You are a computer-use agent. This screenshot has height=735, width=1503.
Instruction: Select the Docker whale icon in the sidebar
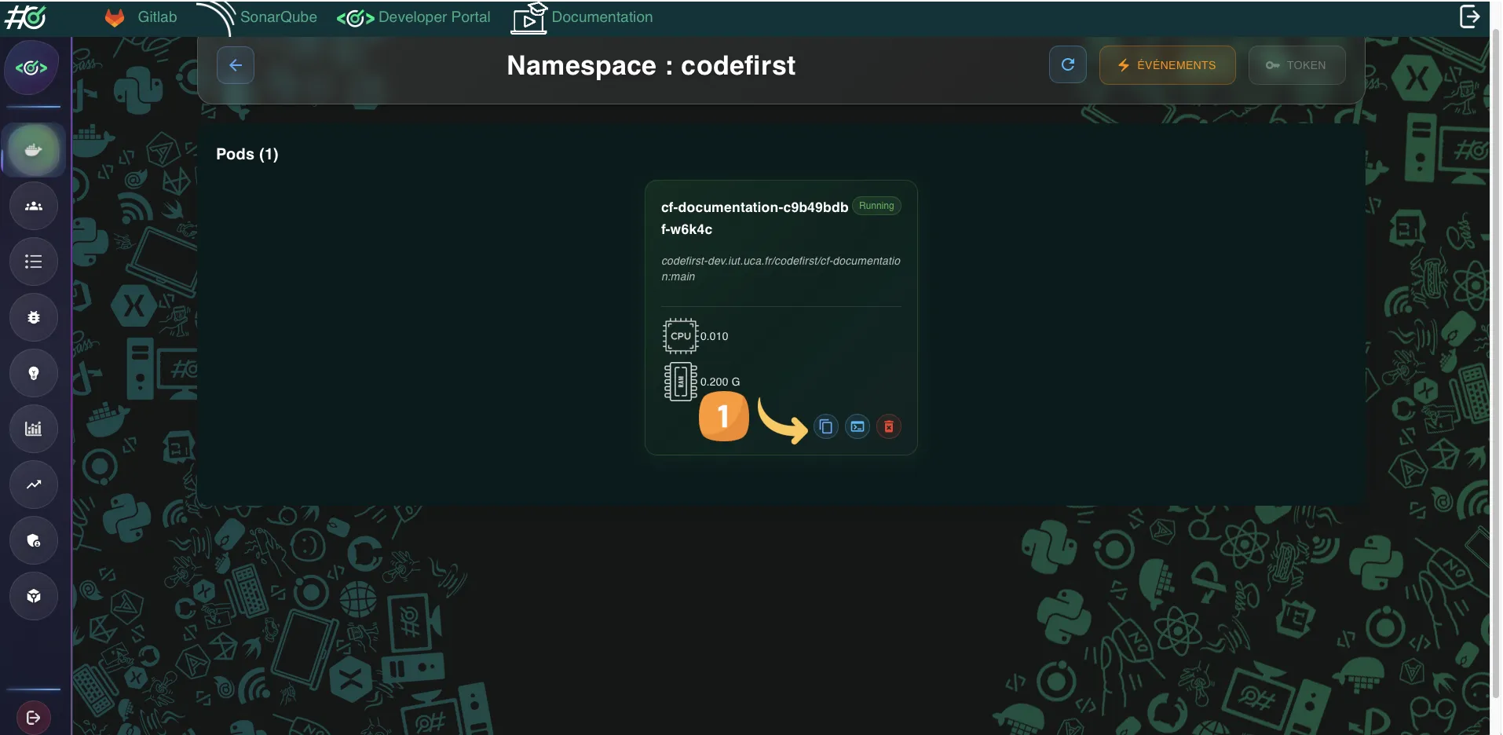[33, 149]
